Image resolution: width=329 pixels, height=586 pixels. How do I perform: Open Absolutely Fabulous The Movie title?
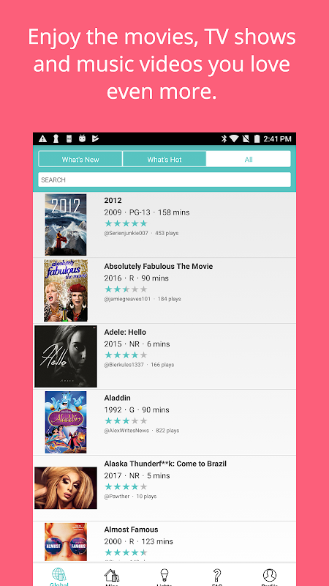tap(159, 267)
